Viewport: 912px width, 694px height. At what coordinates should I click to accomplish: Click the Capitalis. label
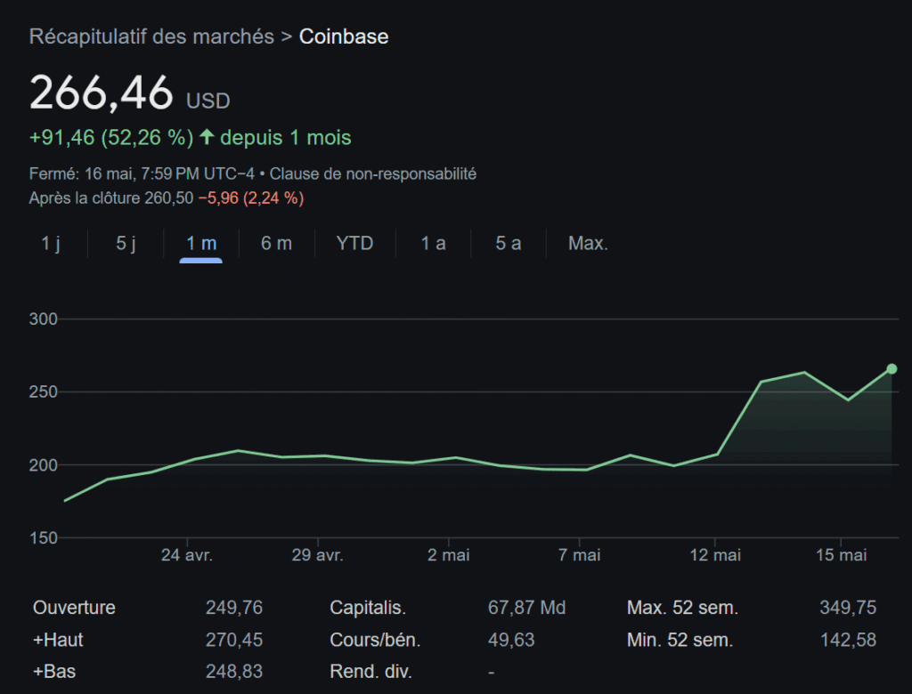pos(368,608)
